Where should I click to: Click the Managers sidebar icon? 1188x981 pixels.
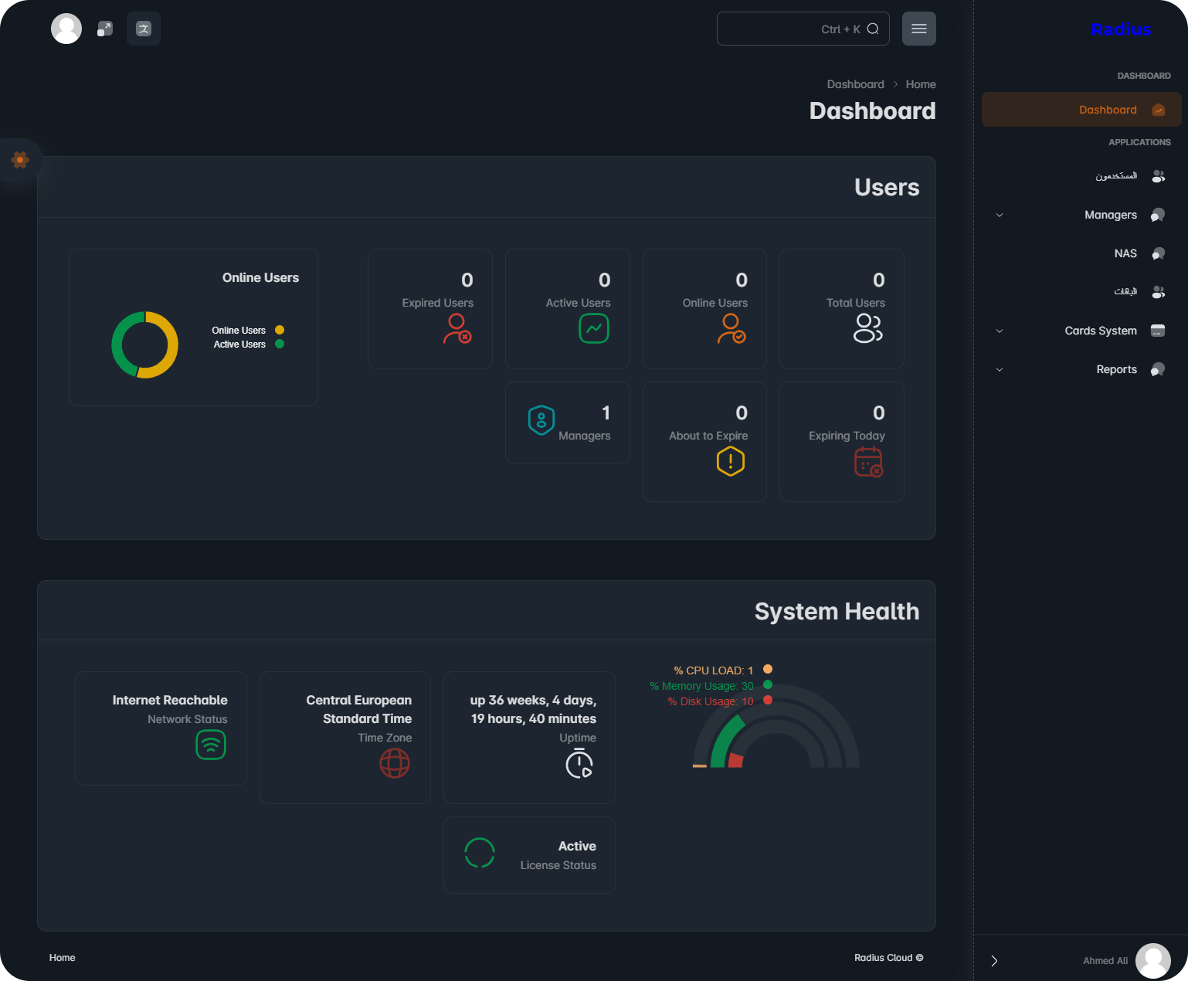(1158, 215)
